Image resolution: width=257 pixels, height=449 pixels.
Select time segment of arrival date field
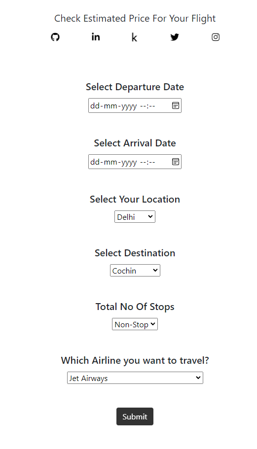147,162
